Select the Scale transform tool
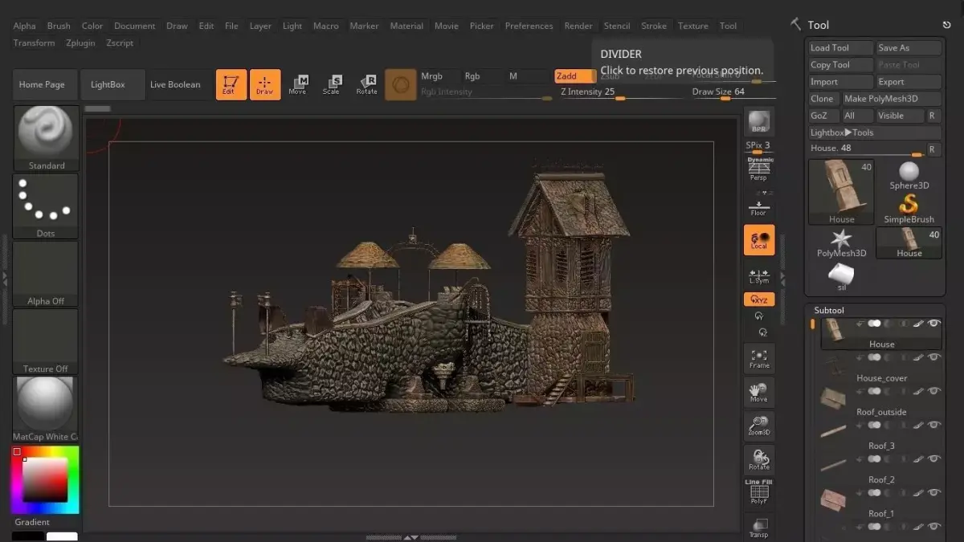 pyautogui.click(x=331, y=84)
